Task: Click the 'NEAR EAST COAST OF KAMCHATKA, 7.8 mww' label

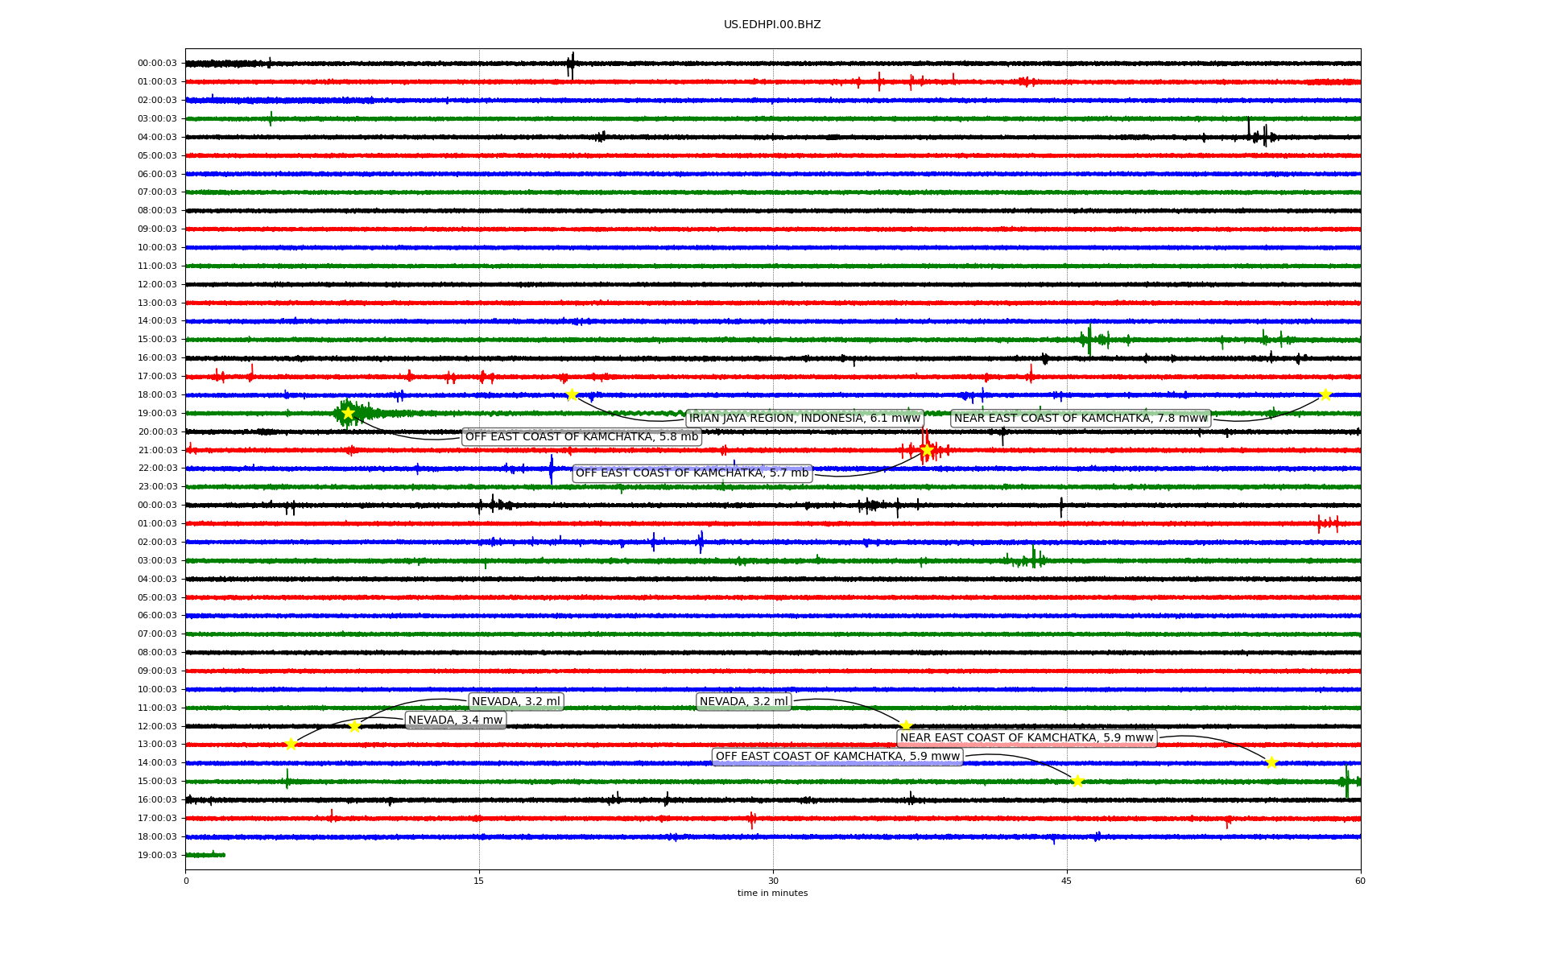Action: (1081, 418)
